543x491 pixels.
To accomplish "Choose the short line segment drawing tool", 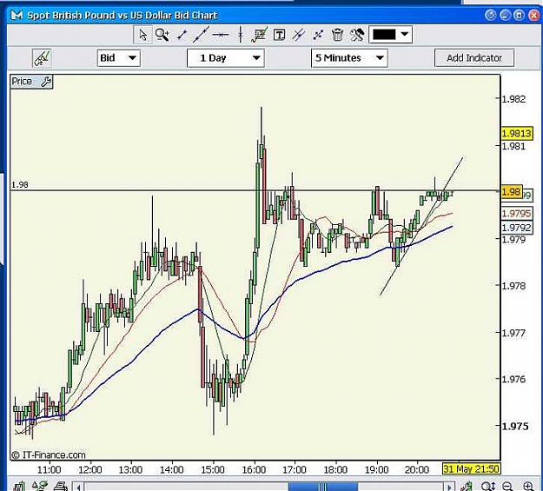I will coord(182,35).
